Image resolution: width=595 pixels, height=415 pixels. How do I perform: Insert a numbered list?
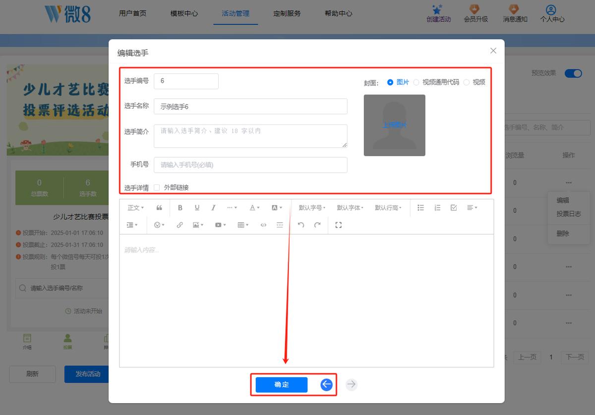tap(437, 208)
